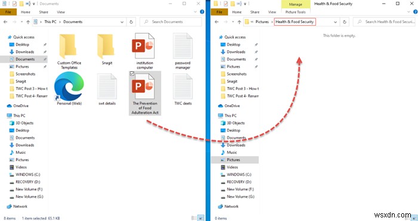Click This PC breadcrumb in Documents address bar
This screenshot has height=221, width=418.
click(50, 22)
